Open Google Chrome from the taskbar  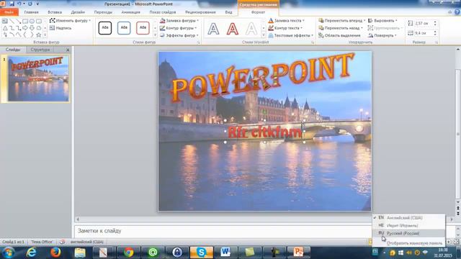(128, 253)
